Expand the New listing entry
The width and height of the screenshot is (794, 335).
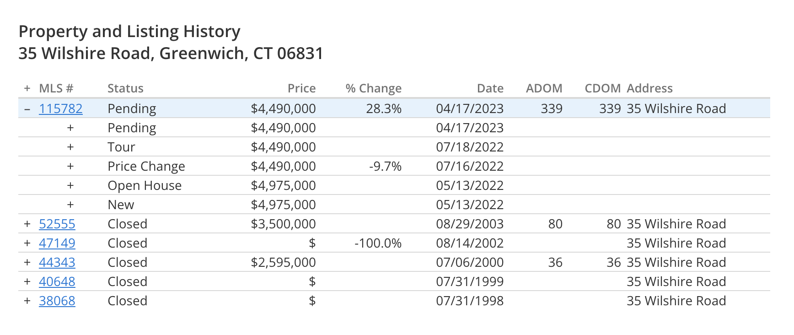click(70, 205)
